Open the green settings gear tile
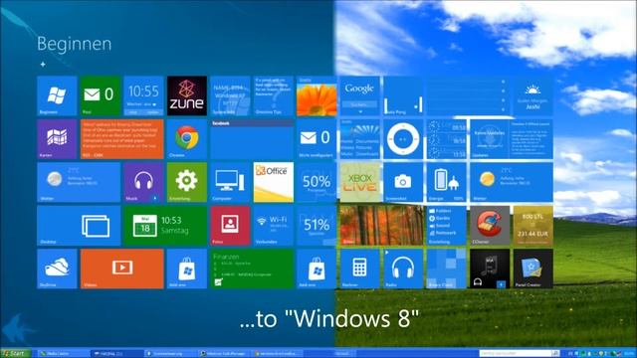This screenshot has width=637, height=358. click(187, 182)
